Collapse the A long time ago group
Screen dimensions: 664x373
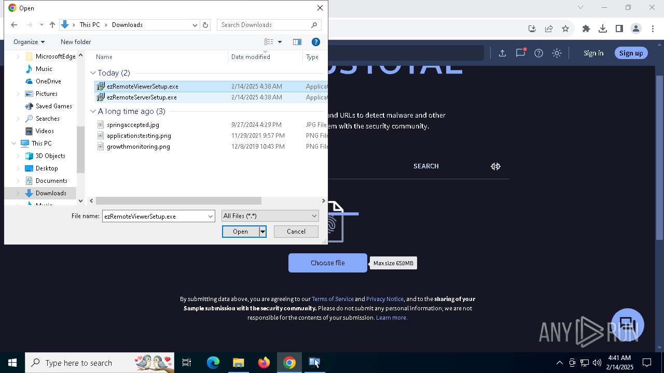93,111
